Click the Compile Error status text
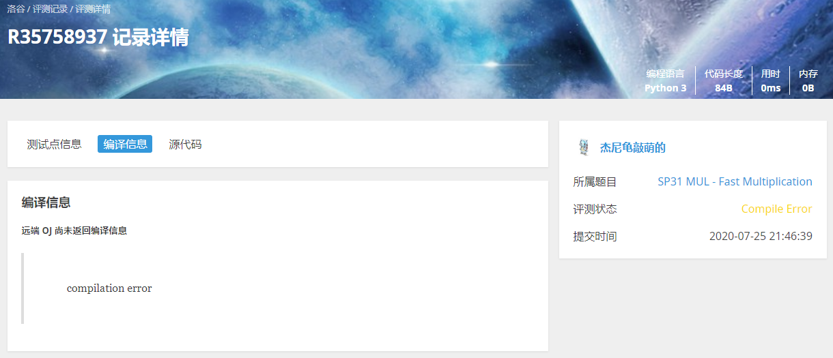The height and width of the screenshot is (358, 833). pos(776,209)
